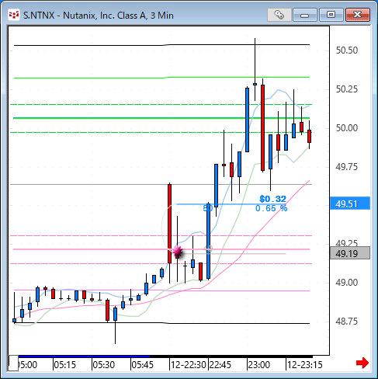Screen dimensions: 378x379
Task: Click the 48.75 price axis label
Action: 347,322
